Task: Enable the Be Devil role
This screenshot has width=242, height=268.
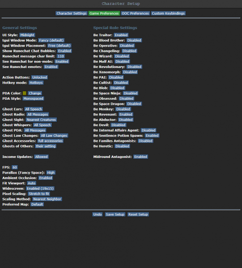Action: coord(119,125)
